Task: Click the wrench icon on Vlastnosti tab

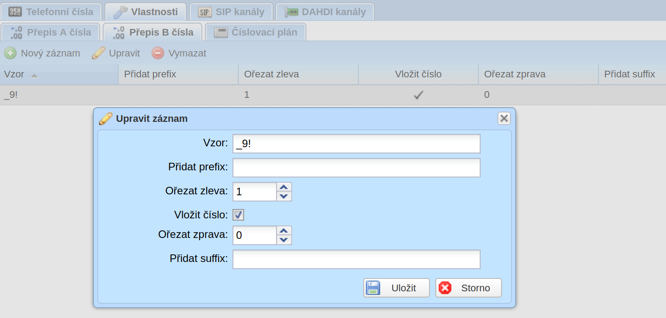Action: [x=120, y=12]
